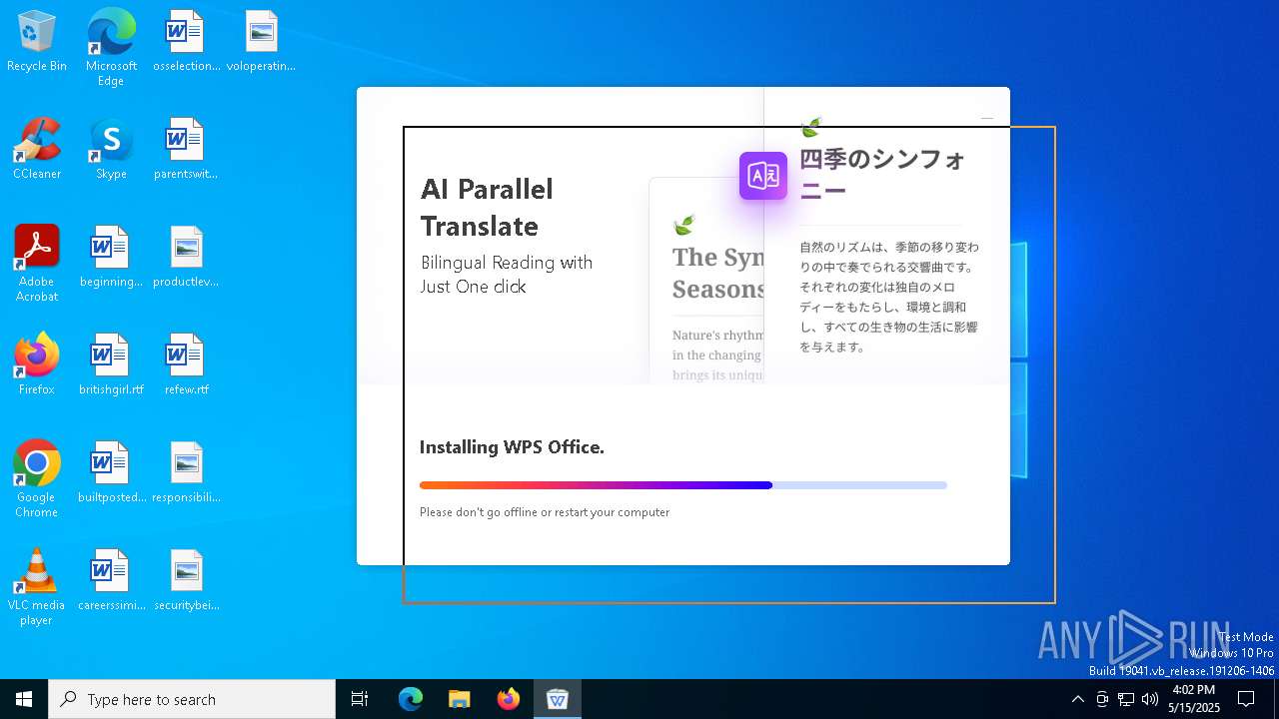
Task: Select the parentswit Word document icon
Action: (x=186, y=150)
